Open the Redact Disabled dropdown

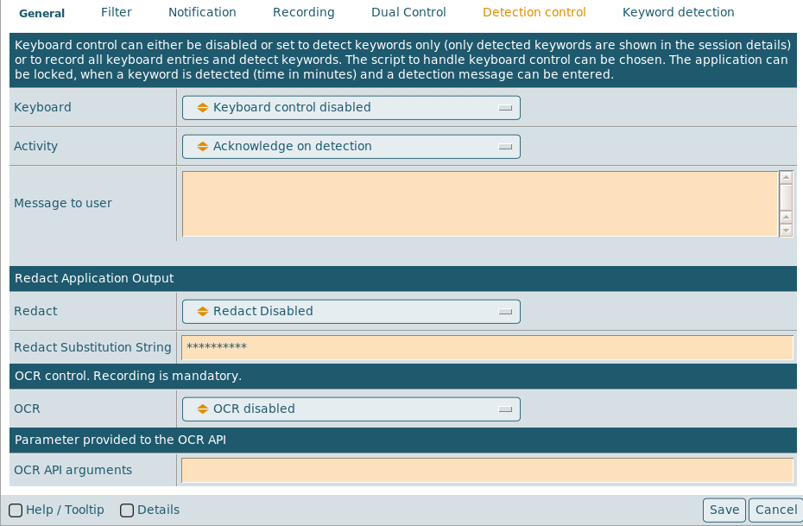click(x=351, y=312)
